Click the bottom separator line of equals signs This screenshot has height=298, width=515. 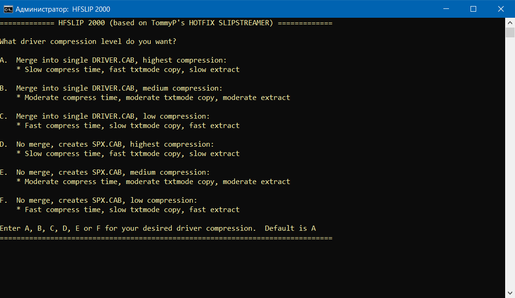166,238
